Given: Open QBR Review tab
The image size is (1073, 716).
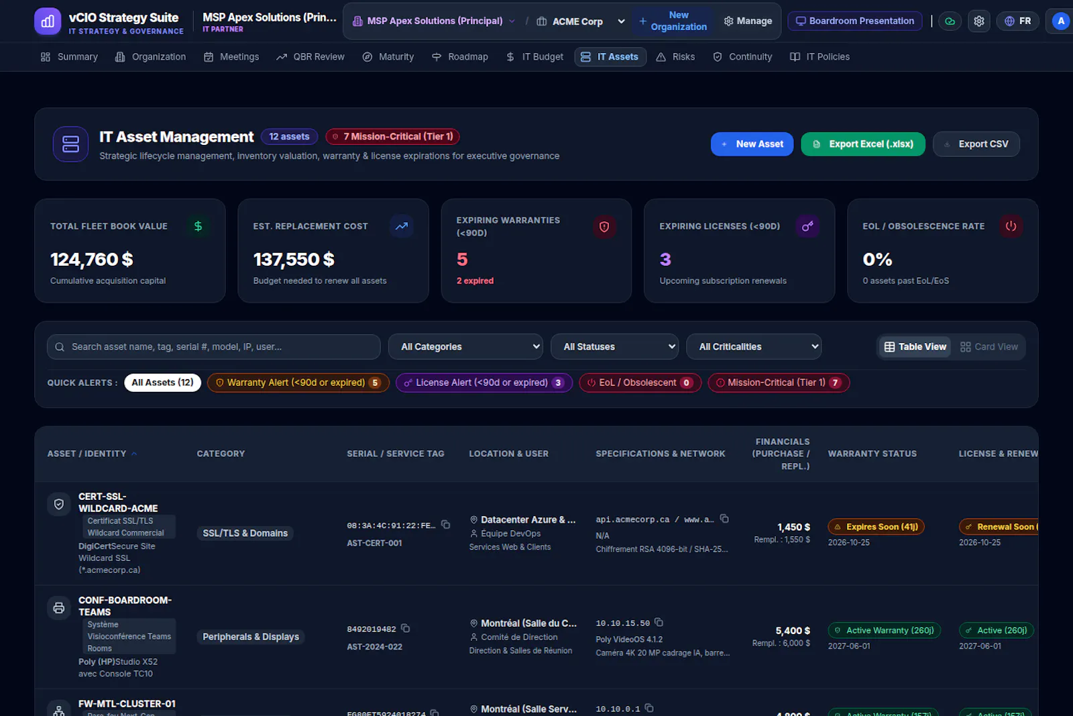Looking at the screenshot, I should [310, 57].
